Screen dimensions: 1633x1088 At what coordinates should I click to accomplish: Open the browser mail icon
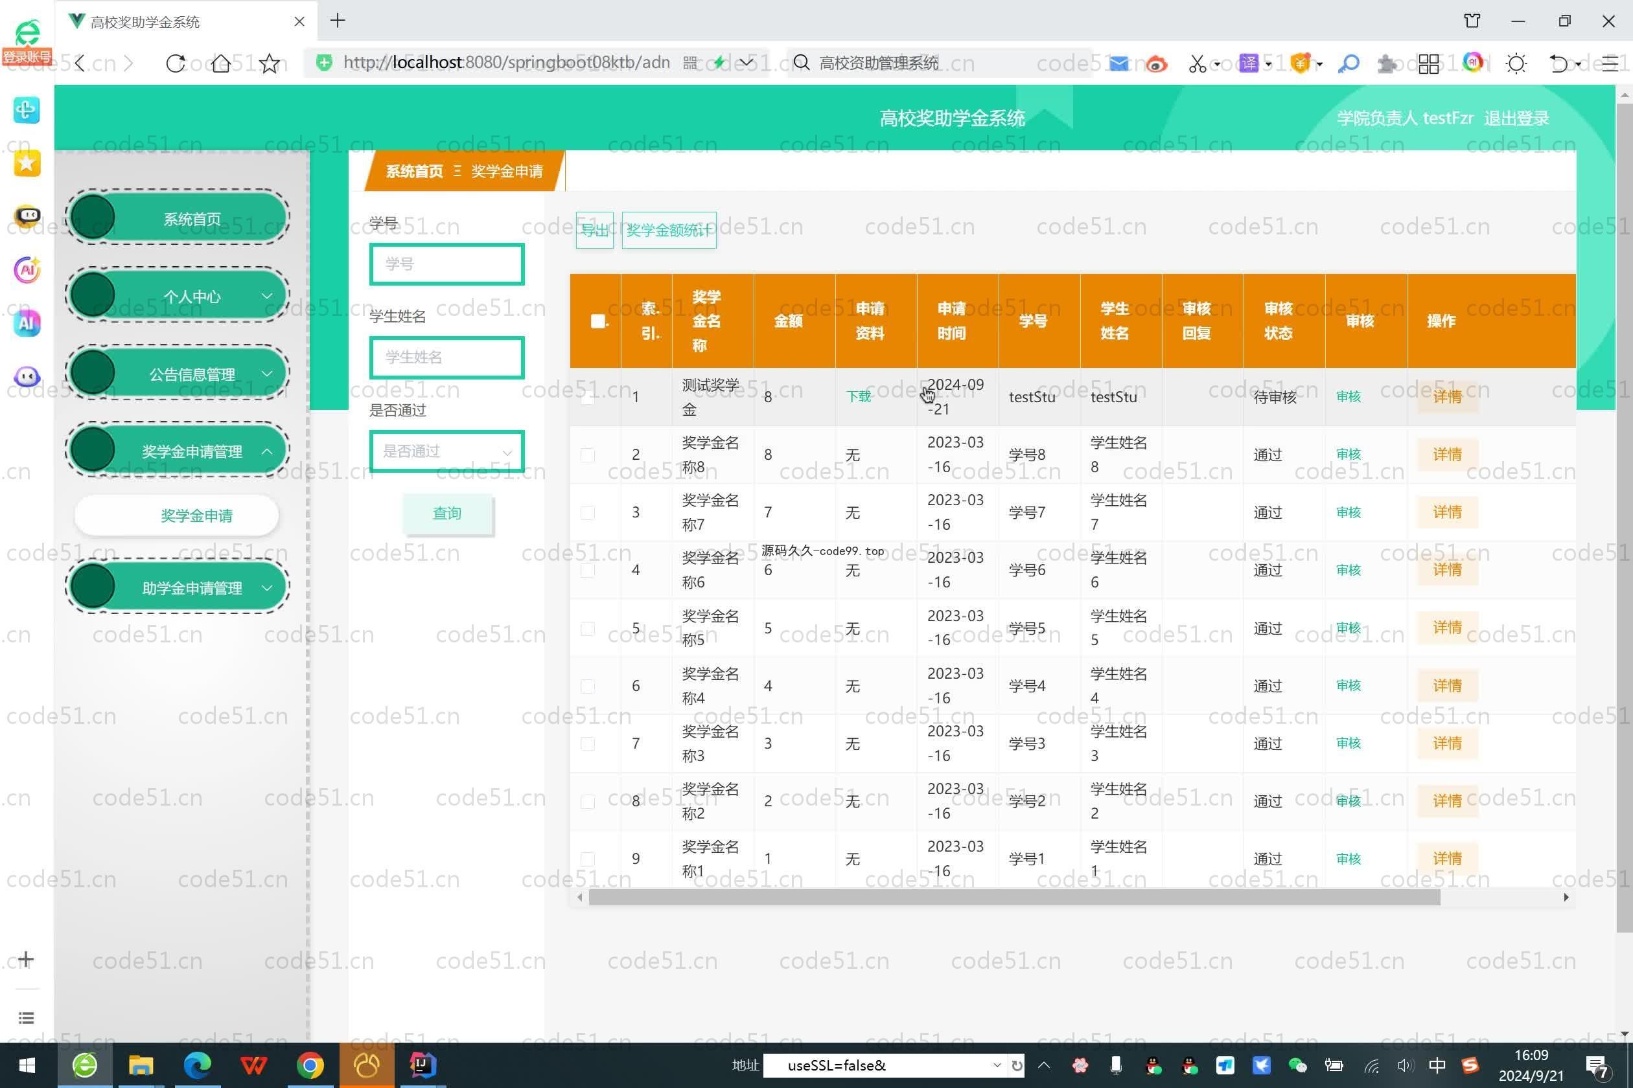click(x=1118, y=63)
